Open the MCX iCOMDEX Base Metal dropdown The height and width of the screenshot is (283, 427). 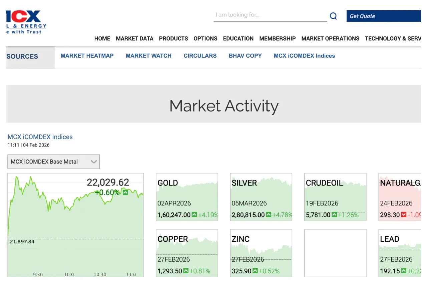point(53,162)
